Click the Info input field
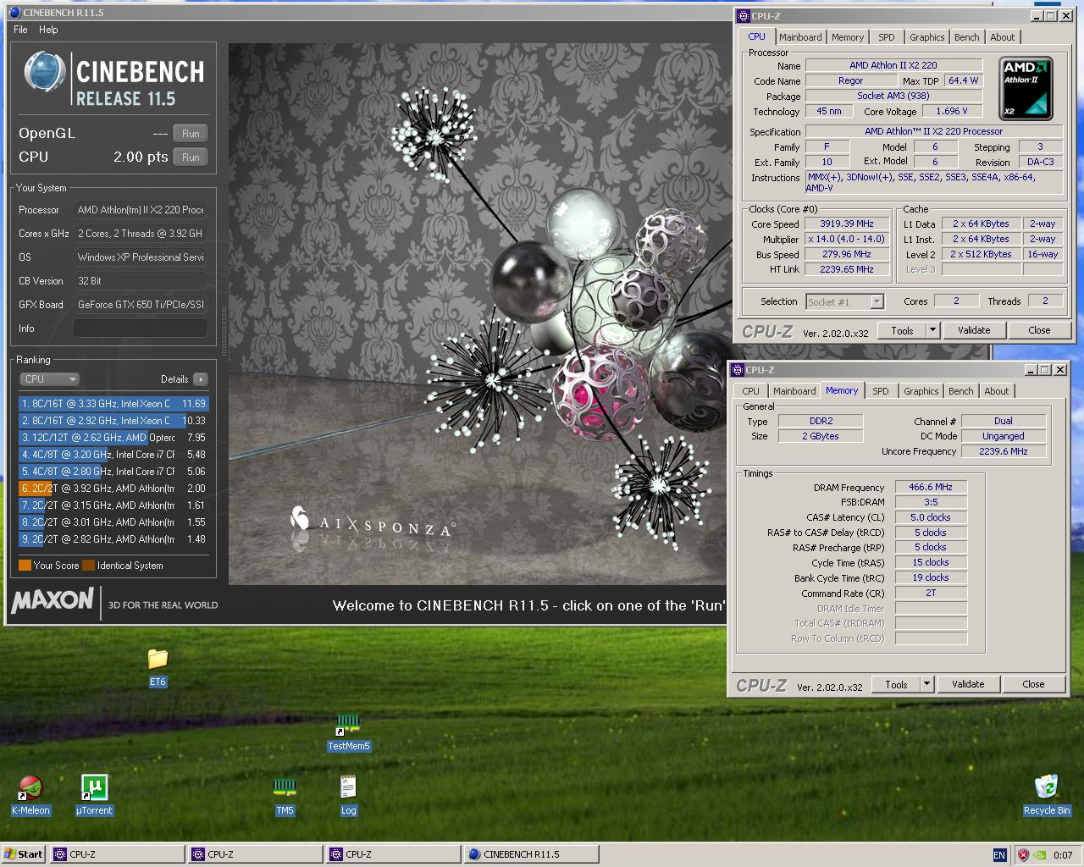Image resolution: width=1084 pixels, height=867 pixels. [141, 329]
